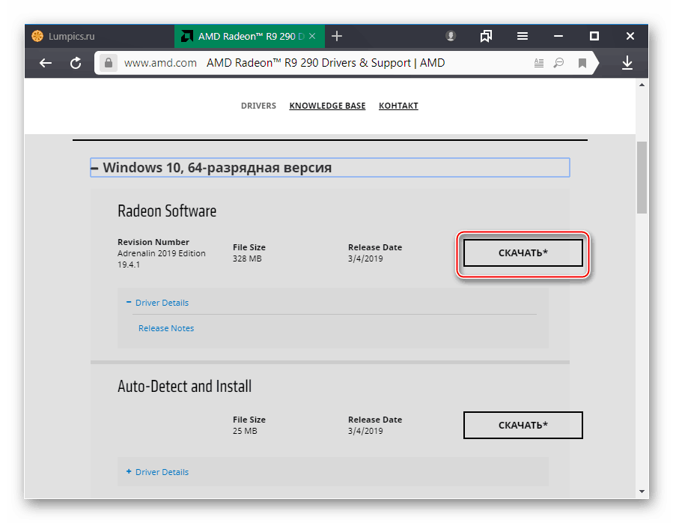
Task: Download Radeon Software via СКАЧАТЬ button
Action: [523, 253]
